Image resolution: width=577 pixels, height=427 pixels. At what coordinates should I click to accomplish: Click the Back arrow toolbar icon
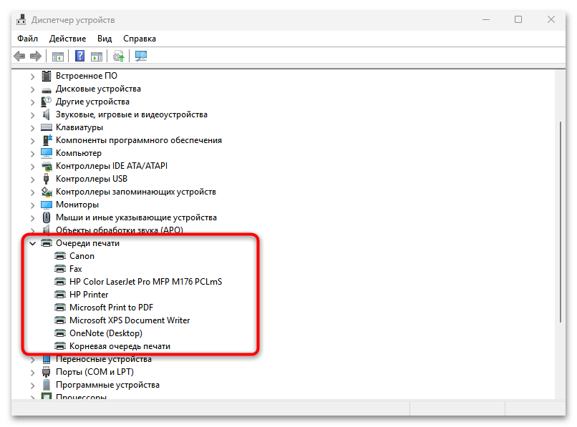coord(19,57)
